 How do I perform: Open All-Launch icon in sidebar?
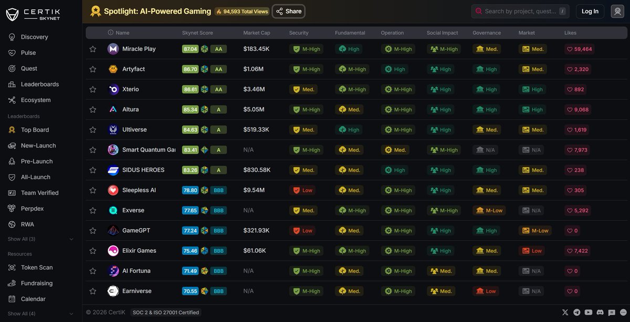pyautogui.click(x=12, y=177)
